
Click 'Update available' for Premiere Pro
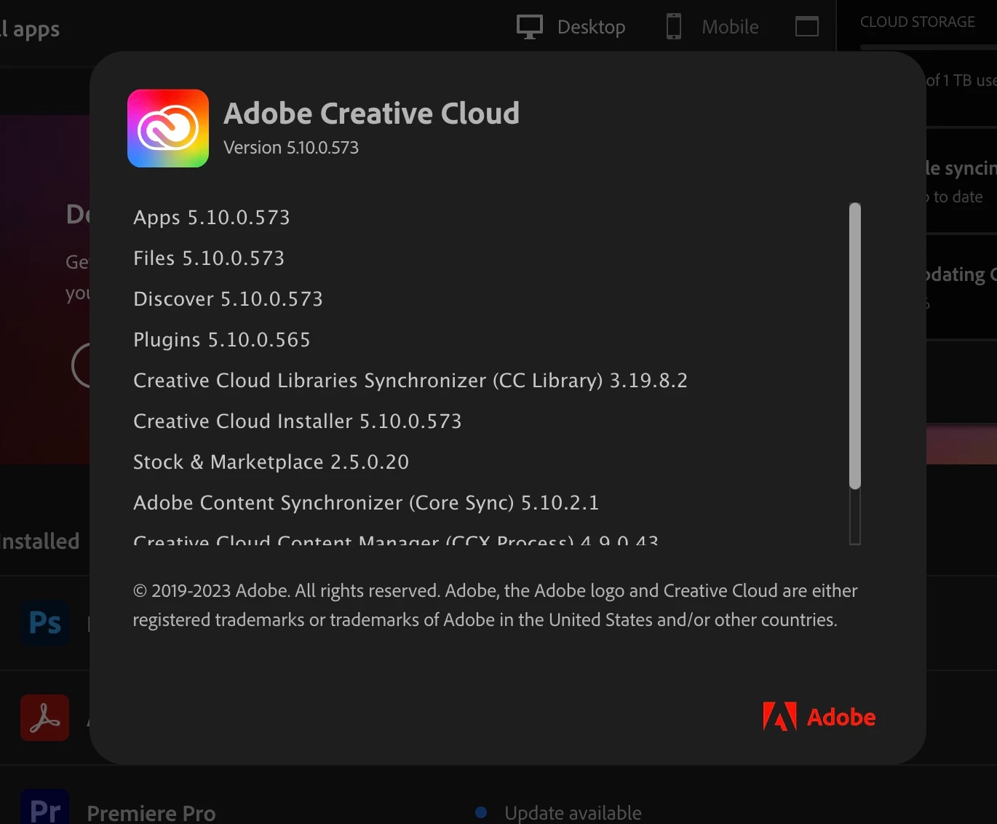pos(573,813)
